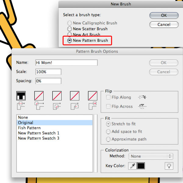Click the Flip Across arrow icon

[142, 106]
